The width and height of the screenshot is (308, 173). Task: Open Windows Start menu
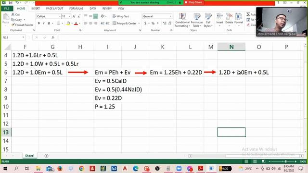click(x=5, y=169)
